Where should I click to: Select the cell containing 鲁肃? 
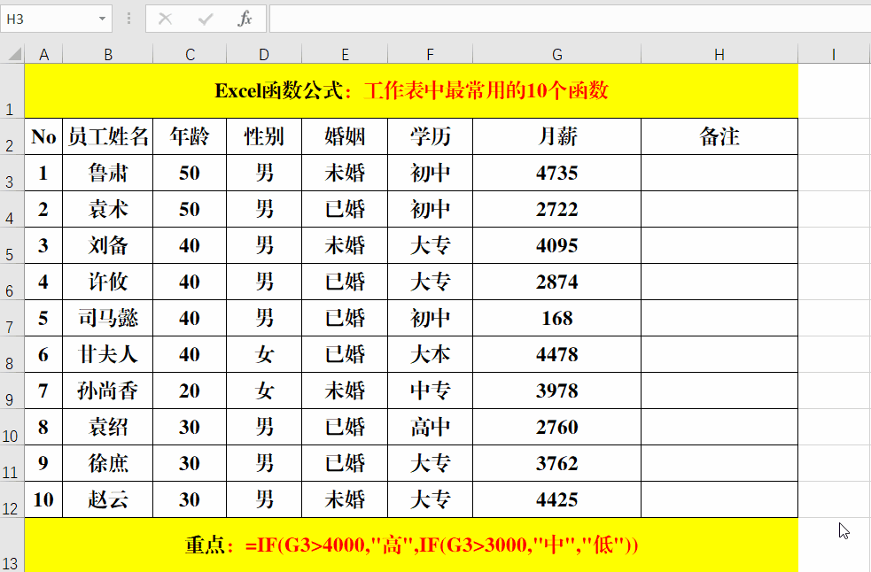pyautogui.click(x=108, y=174)
